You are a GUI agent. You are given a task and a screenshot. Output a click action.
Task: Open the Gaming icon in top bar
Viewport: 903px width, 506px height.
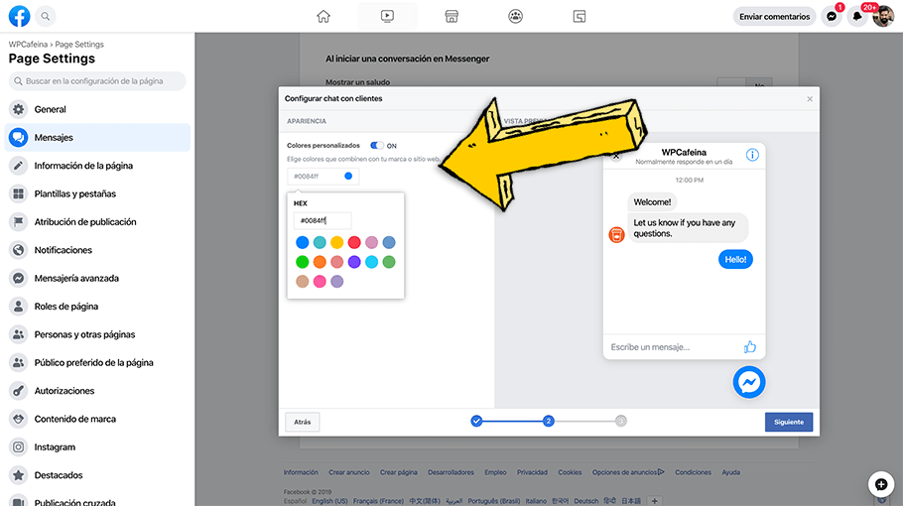click(580, 16)
